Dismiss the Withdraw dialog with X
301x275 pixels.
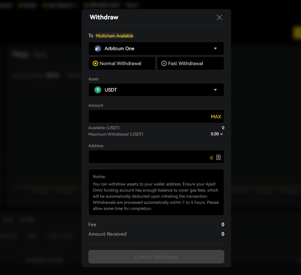coord(219,17)
